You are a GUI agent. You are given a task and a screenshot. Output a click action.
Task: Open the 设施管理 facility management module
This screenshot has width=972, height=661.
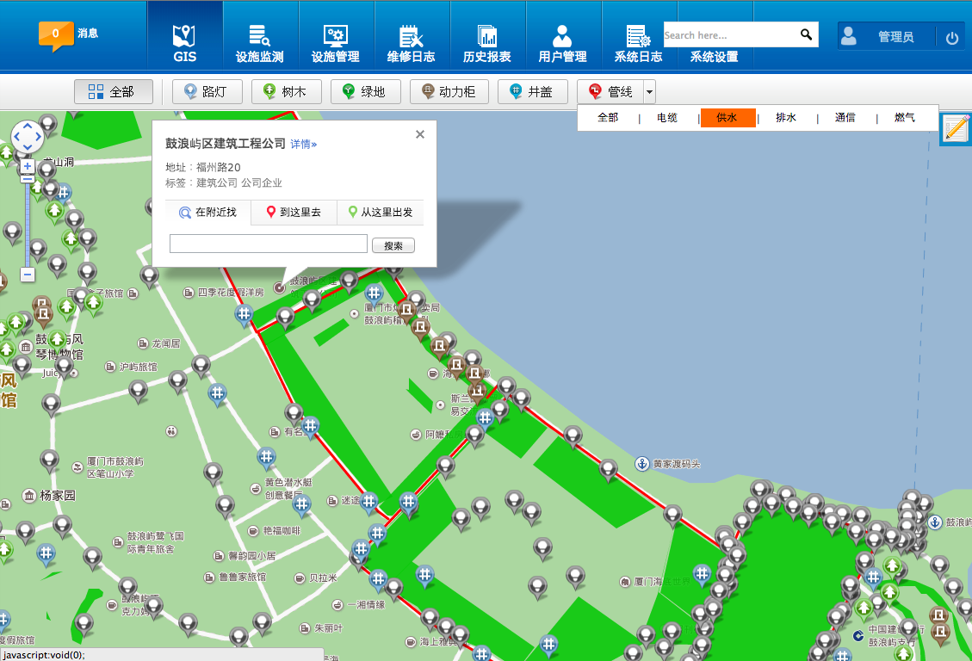click(x=334, y=34)
